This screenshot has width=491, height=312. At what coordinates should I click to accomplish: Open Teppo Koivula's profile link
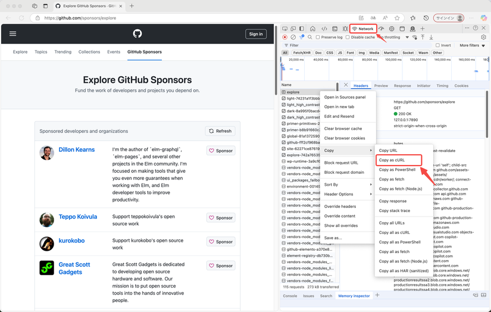tap(77, 217)
